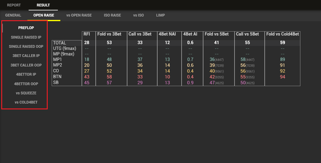
Task: Open the vs ISO tab
Action: coord(138,15)
